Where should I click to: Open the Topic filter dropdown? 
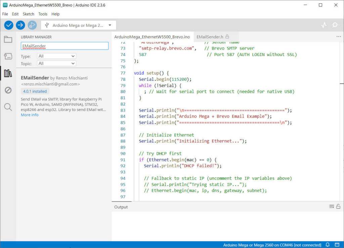[56, 63]
